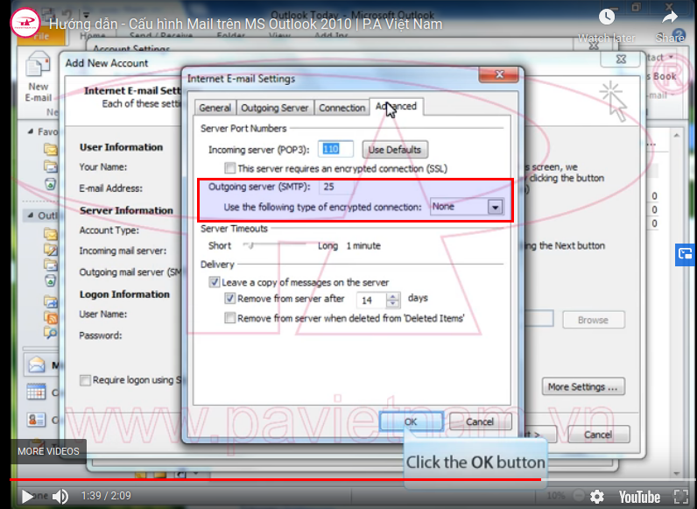This screenshot has width=697, height=509.
Task: Toggle Require logon using SPA checkbox
Action: coord(85,380)
